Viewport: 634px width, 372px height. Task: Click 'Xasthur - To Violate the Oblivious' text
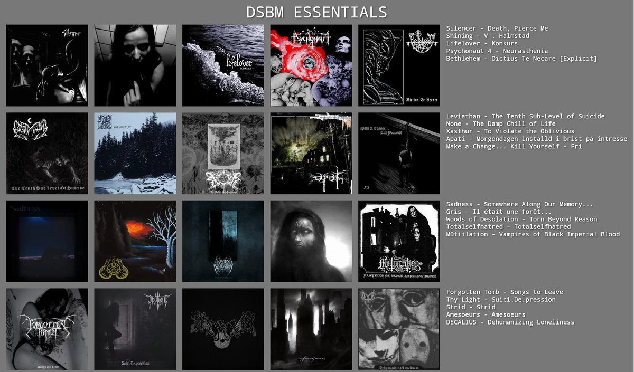click(x=510, y=131)
